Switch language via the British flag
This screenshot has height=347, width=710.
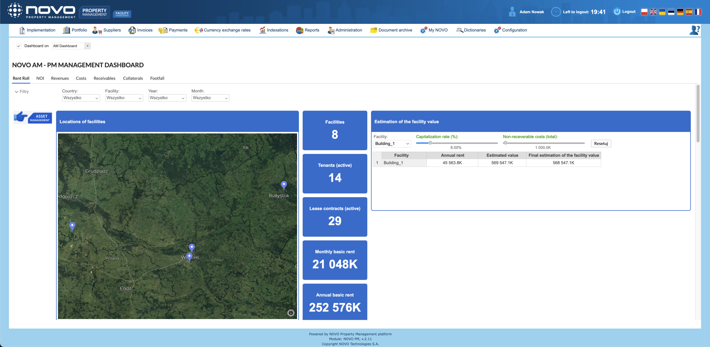click(653, 12)
